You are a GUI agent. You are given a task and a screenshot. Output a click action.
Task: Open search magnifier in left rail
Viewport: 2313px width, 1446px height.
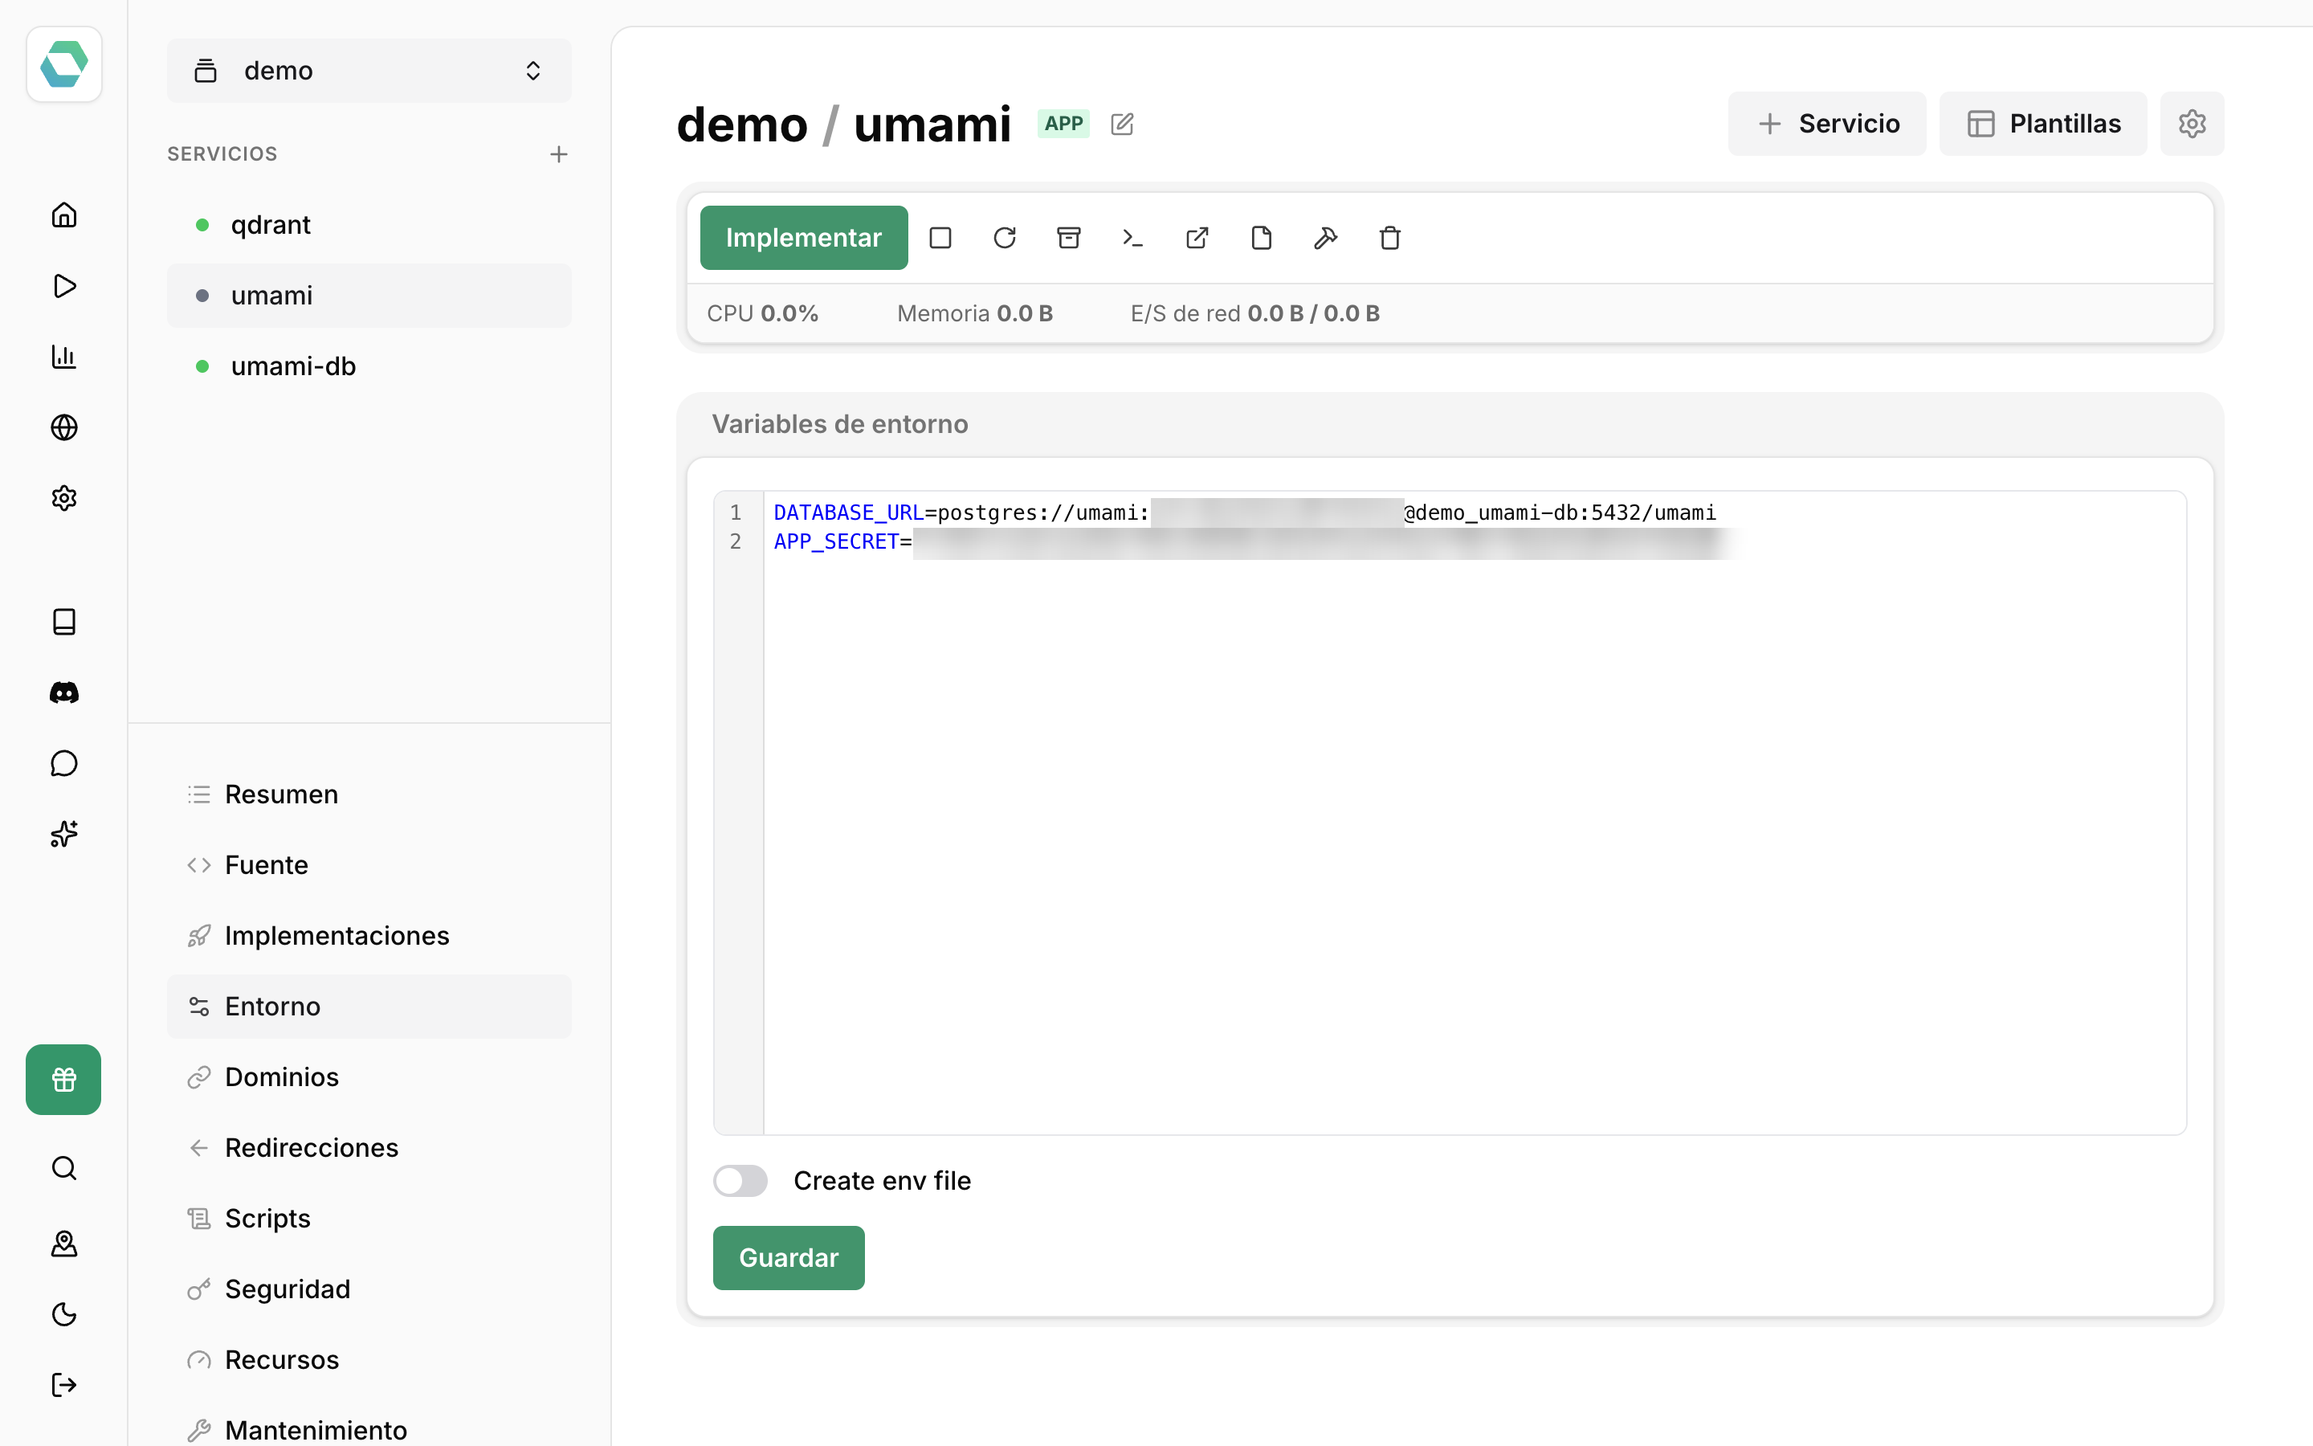pos(64,1169)
